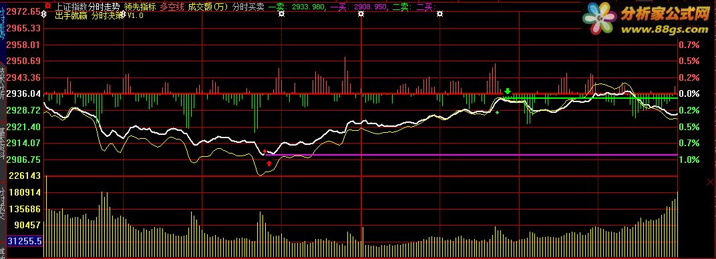Image resolution: width=716 pixels, height=259 pixels.
Task: Click the first info marker under the title
Action: tap(44, 14)
